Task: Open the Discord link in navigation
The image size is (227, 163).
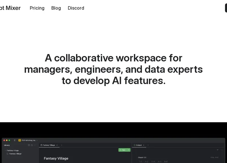Action: [x=76, y=8]
